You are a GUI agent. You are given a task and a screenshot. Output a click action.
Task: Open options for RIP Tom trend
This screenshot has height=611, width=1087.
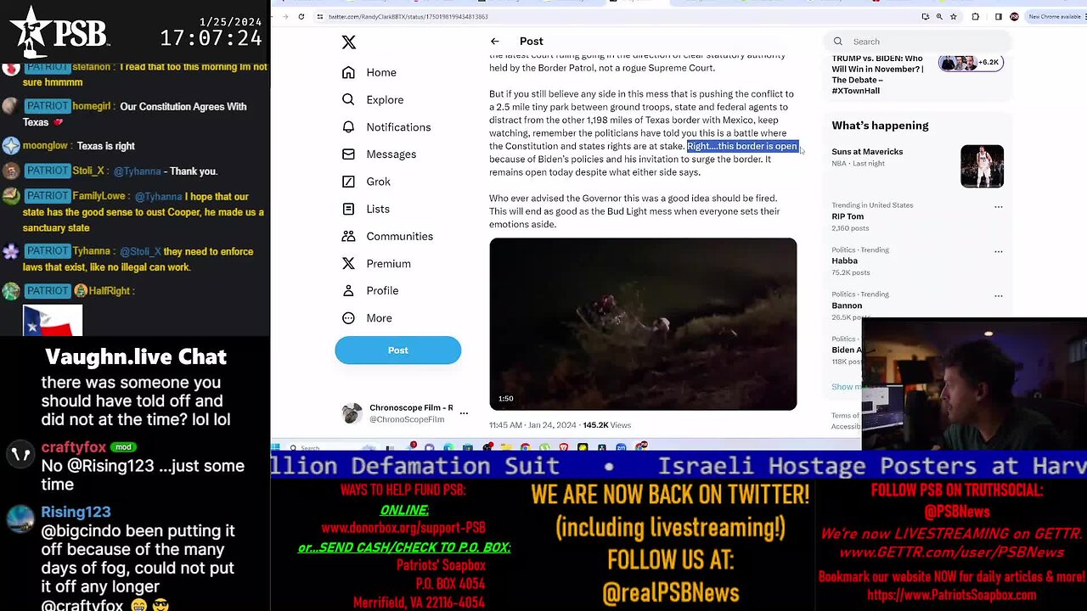[x=998, y=207]
